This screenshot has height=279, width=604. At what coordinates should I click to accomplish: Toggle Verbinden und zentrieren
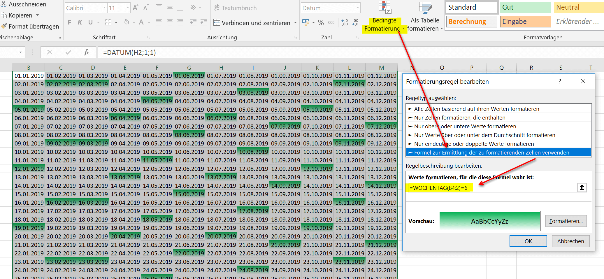pos(252,23)
